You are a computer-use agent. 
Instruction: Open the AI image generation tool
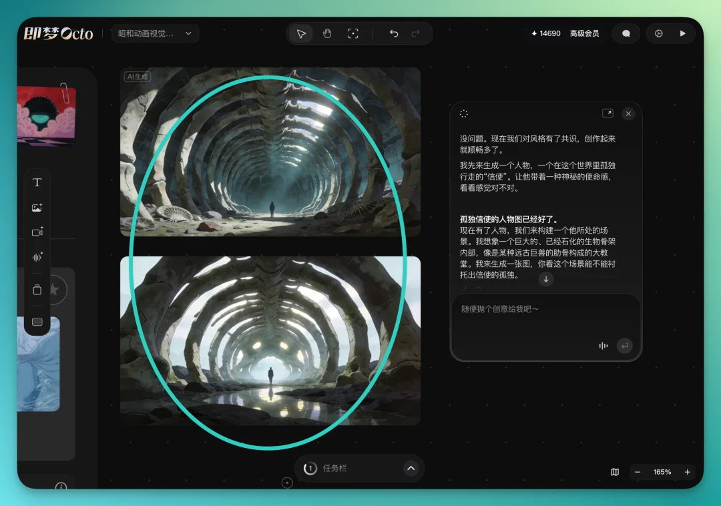pos(37,207)
